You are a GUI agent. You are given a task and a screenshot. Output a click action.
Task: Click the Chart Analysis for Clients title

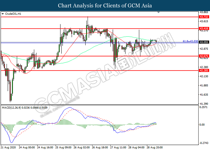pyautogui.click(x=105, y=5)
